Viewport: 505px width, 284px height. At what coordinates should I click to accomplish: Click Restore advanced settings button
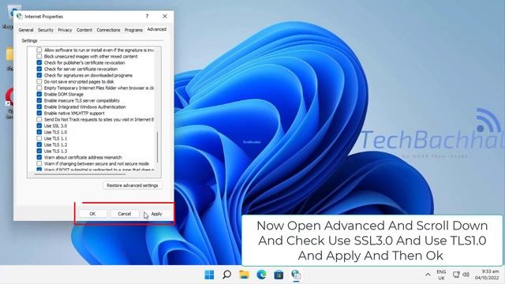click(x=133, y=185)
